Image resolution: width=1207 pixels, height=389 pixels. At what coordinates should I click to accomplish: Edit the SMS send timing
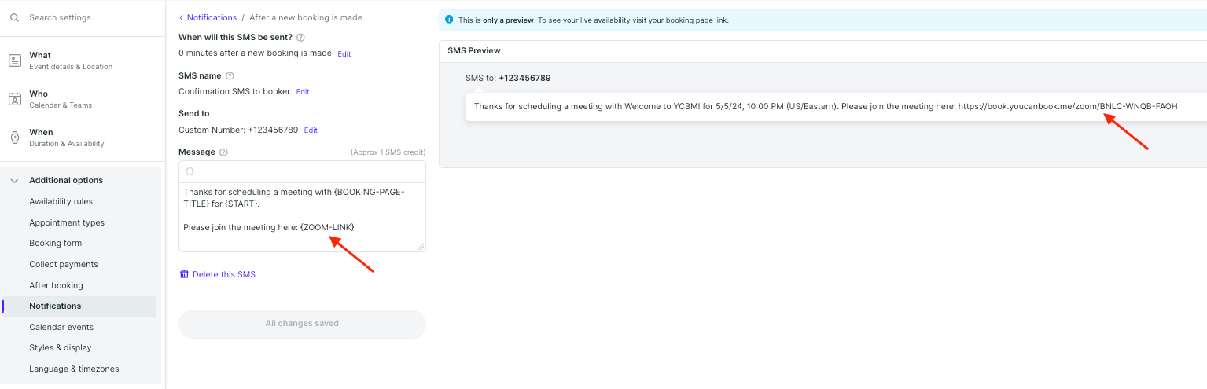click(344, 54)
